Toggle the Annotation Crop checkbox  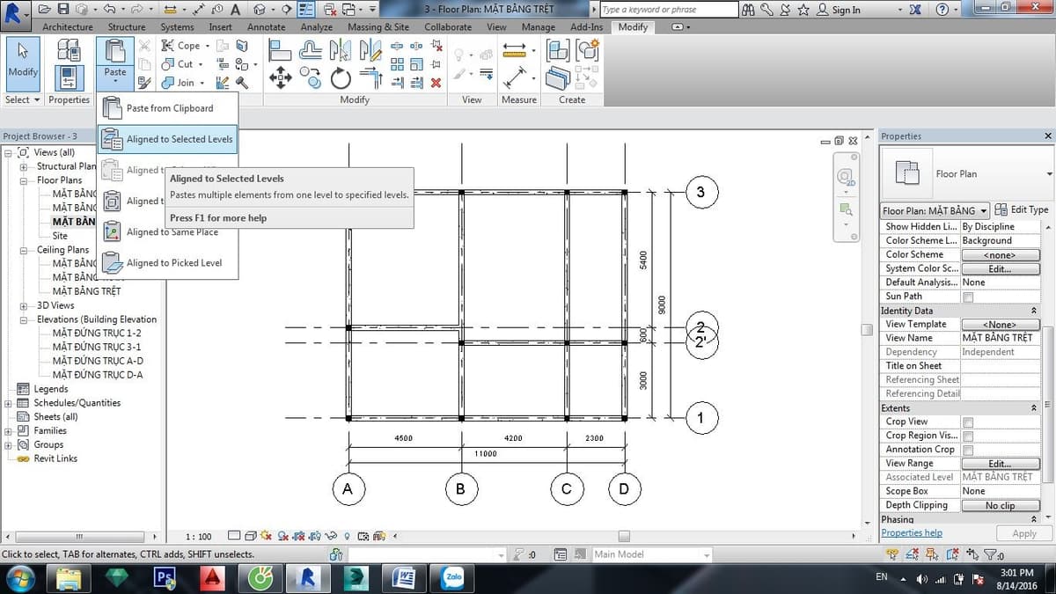968,450
